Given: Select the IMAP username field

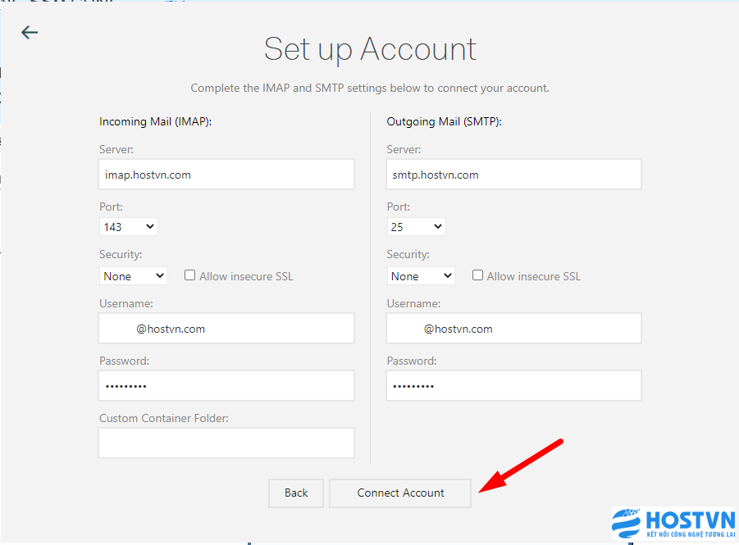Looking at the screenshot, I should (x=226, y=329).
